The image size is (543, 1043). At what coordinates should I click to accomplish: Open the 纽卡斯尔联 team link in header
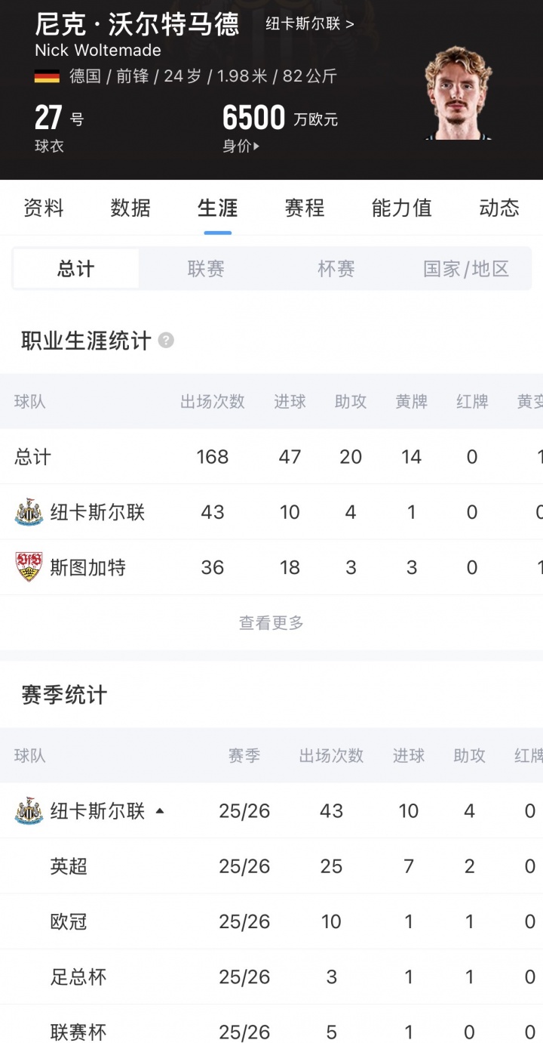click(309, 23)
